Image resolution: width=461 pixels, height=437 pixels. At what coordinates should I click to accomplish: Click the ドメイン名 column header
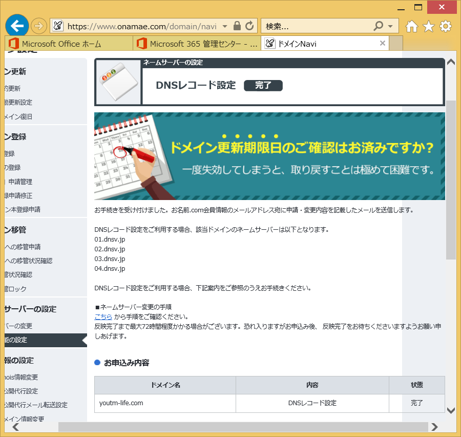coord(165,385)
